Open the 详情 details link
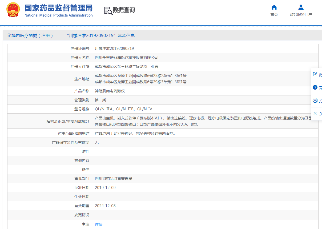322x229 pixels. [99, 224]
